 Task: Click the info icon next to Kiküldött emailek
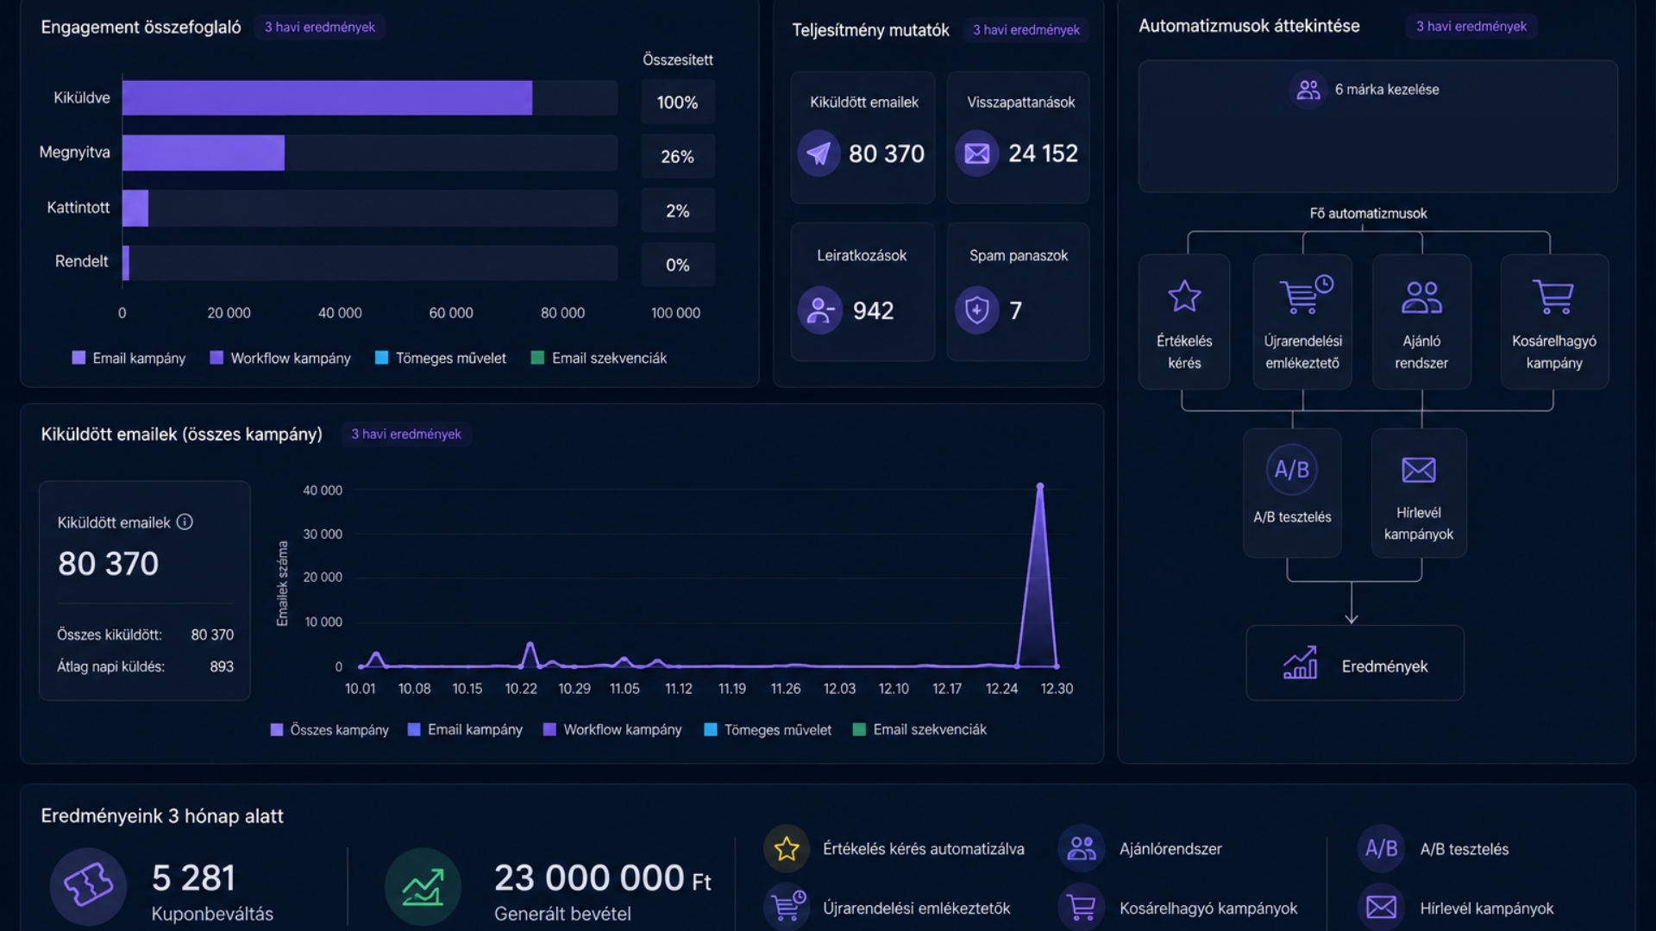185,522
